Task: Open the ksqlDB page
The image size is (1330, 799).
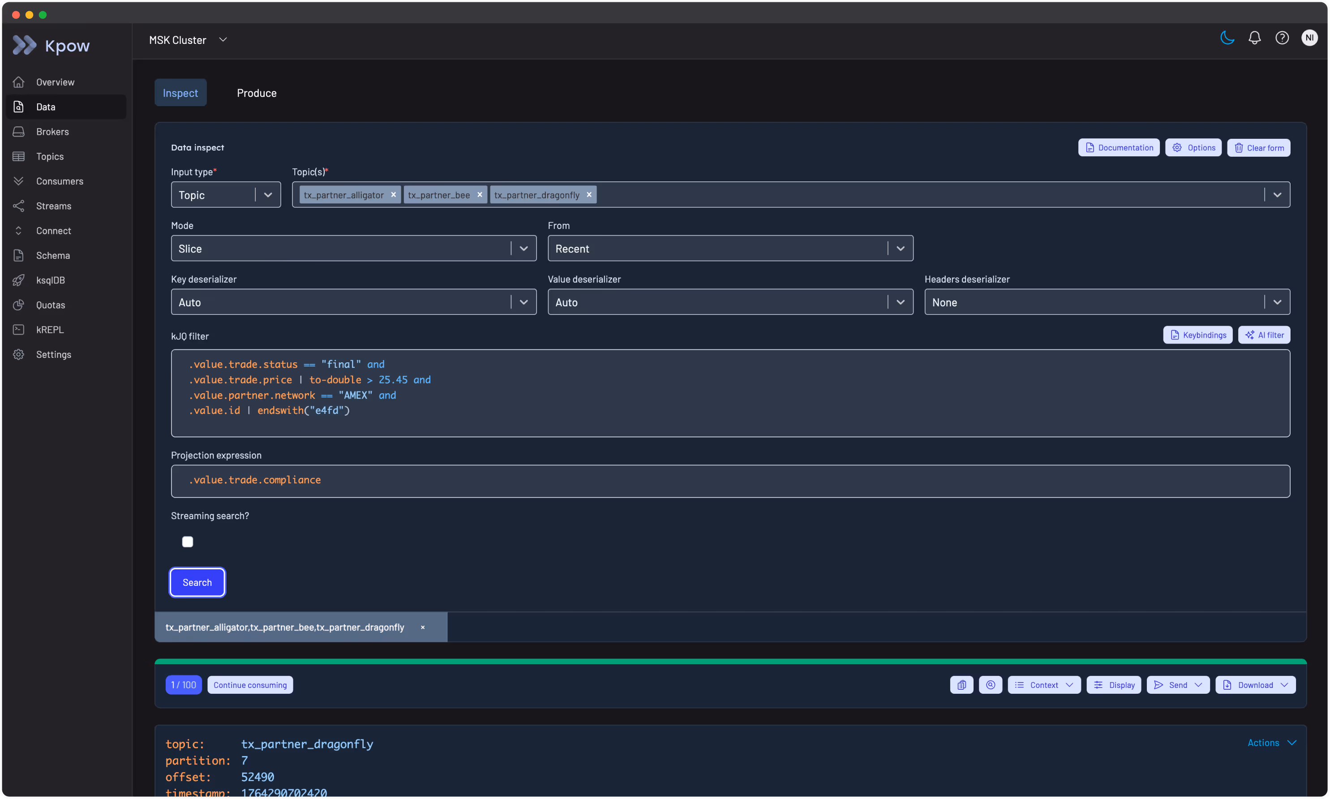Action: coord(51,280)
